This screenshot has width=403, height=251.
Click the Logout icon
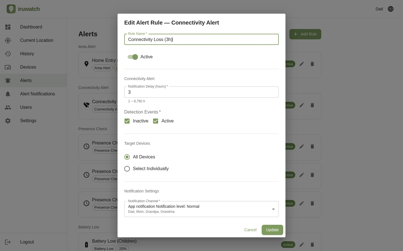(x=8, y=242)
